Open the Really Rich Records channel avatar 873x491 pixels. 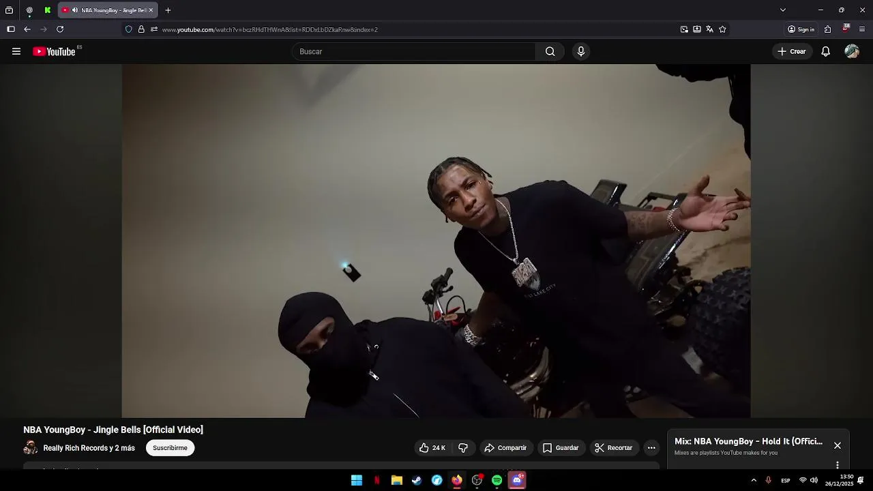(x=31, y=447)
